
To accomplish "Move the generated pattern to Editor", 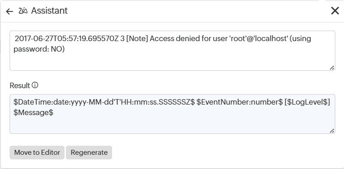I will point(37,153).
